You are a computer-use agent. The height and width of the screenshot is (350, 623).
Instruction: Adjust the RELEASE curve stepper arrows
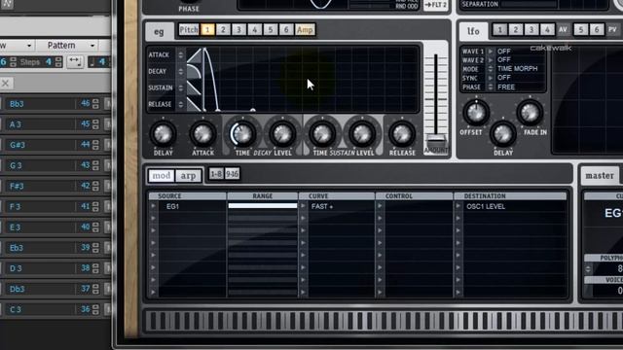180,104
